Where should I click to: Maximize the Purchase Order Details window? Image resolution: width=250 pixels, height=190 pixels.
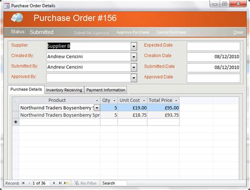(225, 4)
